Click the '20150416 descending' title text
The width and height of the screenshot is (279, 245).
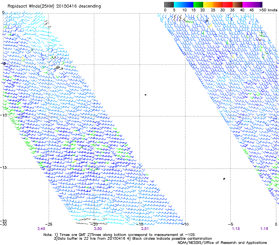pyautogui.click(x=79, y=6)
